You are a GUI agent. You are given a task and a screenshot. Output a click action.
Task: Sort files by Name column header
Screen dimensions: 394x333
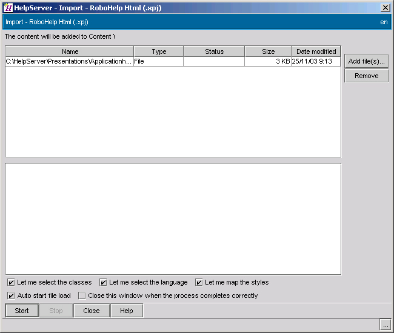tap(70, 51)
